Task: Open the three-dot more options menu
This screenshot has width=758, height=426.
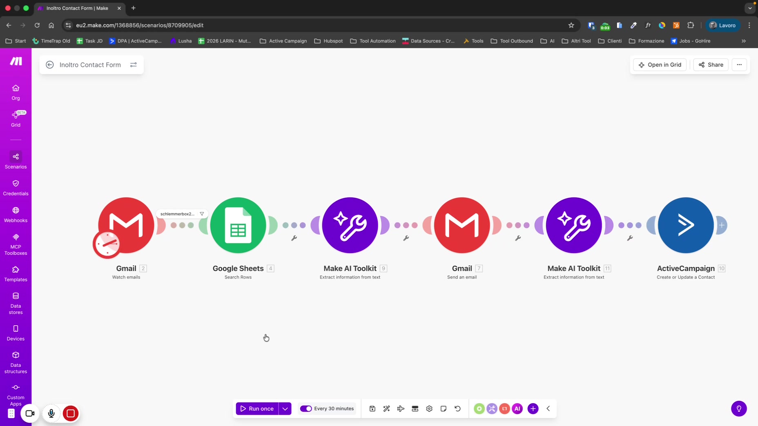Action: [739, 64]
